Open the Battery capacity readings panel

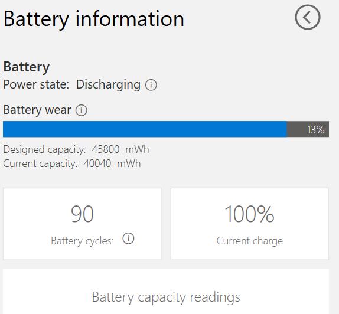click(x=166, y=292)
